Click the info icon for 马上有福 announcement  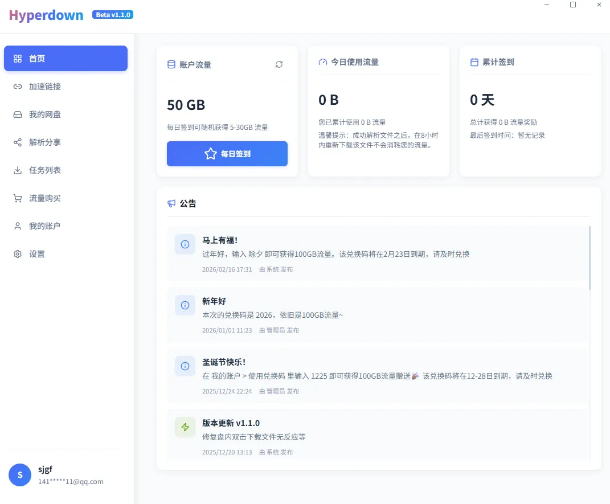tap(185, 244)
